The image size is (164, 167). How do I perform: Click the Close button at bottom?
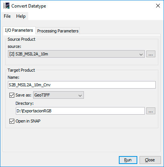point(150,160)
